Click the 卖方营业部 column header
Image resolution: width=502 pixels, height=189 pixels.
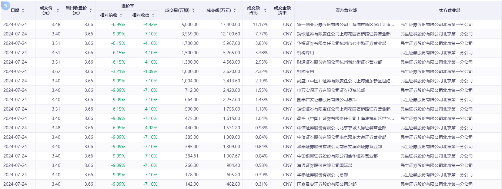(x=450, y=10)
